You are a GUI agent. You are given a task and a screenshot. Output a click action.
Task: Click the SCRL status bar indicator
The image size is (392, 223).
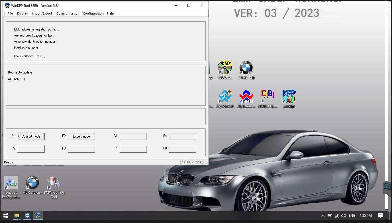[200, 162]
